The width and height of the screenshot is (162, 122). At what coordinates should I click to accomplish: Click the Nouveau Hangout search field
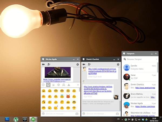pyautogui.click(x=139, y=59)
